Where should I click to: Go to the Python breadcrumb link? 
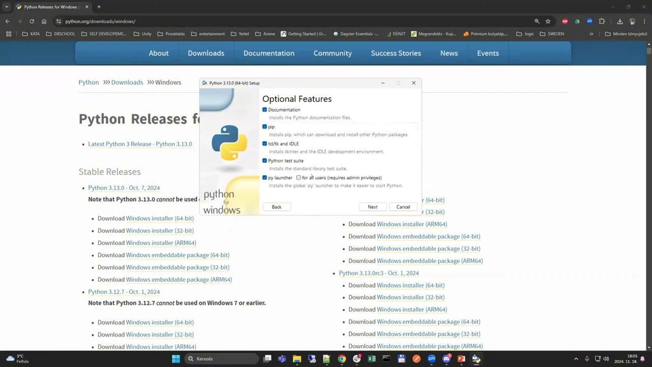pos(89,82)
